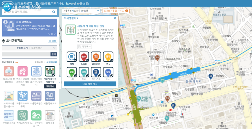Toggle the teal 양식 category filter in popup

point(84,72)
